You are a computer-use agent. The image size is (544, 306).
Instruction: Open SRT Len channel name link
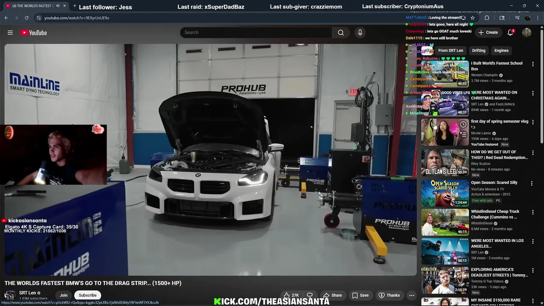[28, 293]
